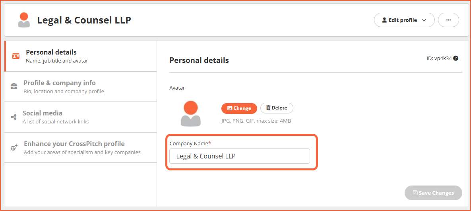
Task: Open the Personal details tab
Action: point(81,56)
